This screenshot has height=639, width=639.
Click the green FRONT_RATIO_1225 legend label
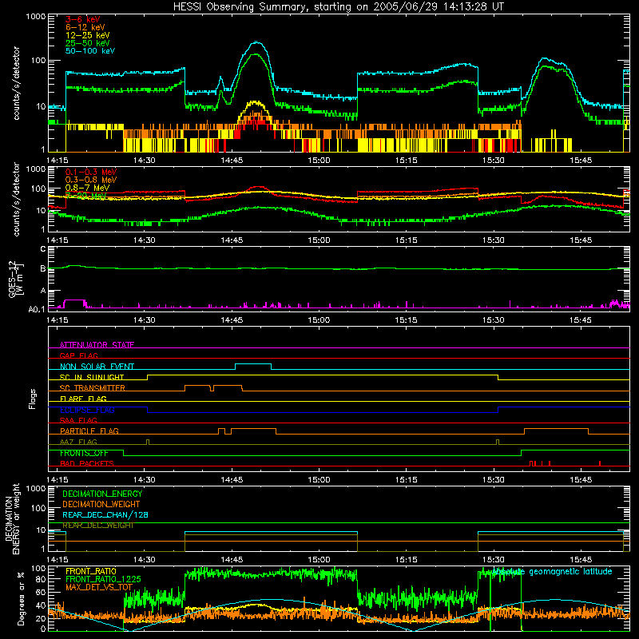point(103,579)
